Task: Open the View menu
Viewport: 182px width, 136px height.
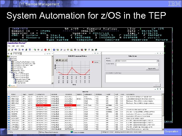Action: coord(17,46)
